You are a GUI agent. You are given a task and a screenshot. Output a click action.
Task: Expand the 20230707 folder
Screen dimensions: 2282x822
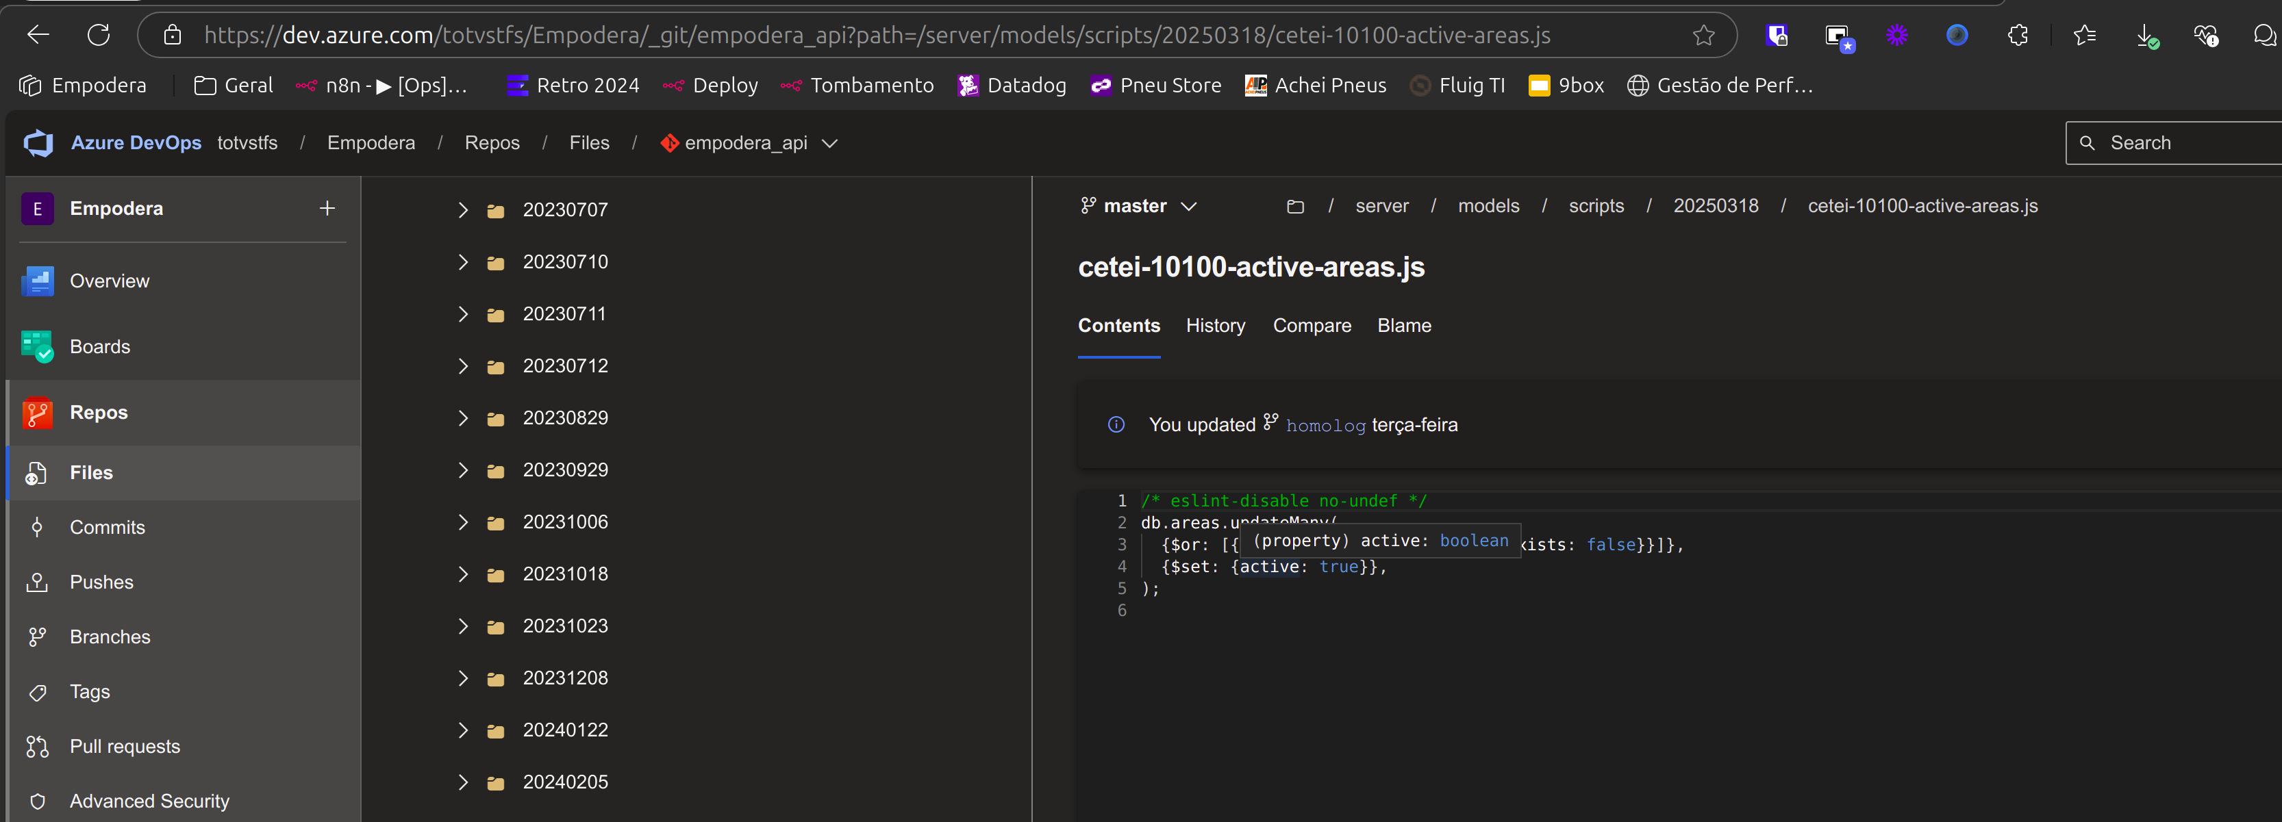[462, 209]
